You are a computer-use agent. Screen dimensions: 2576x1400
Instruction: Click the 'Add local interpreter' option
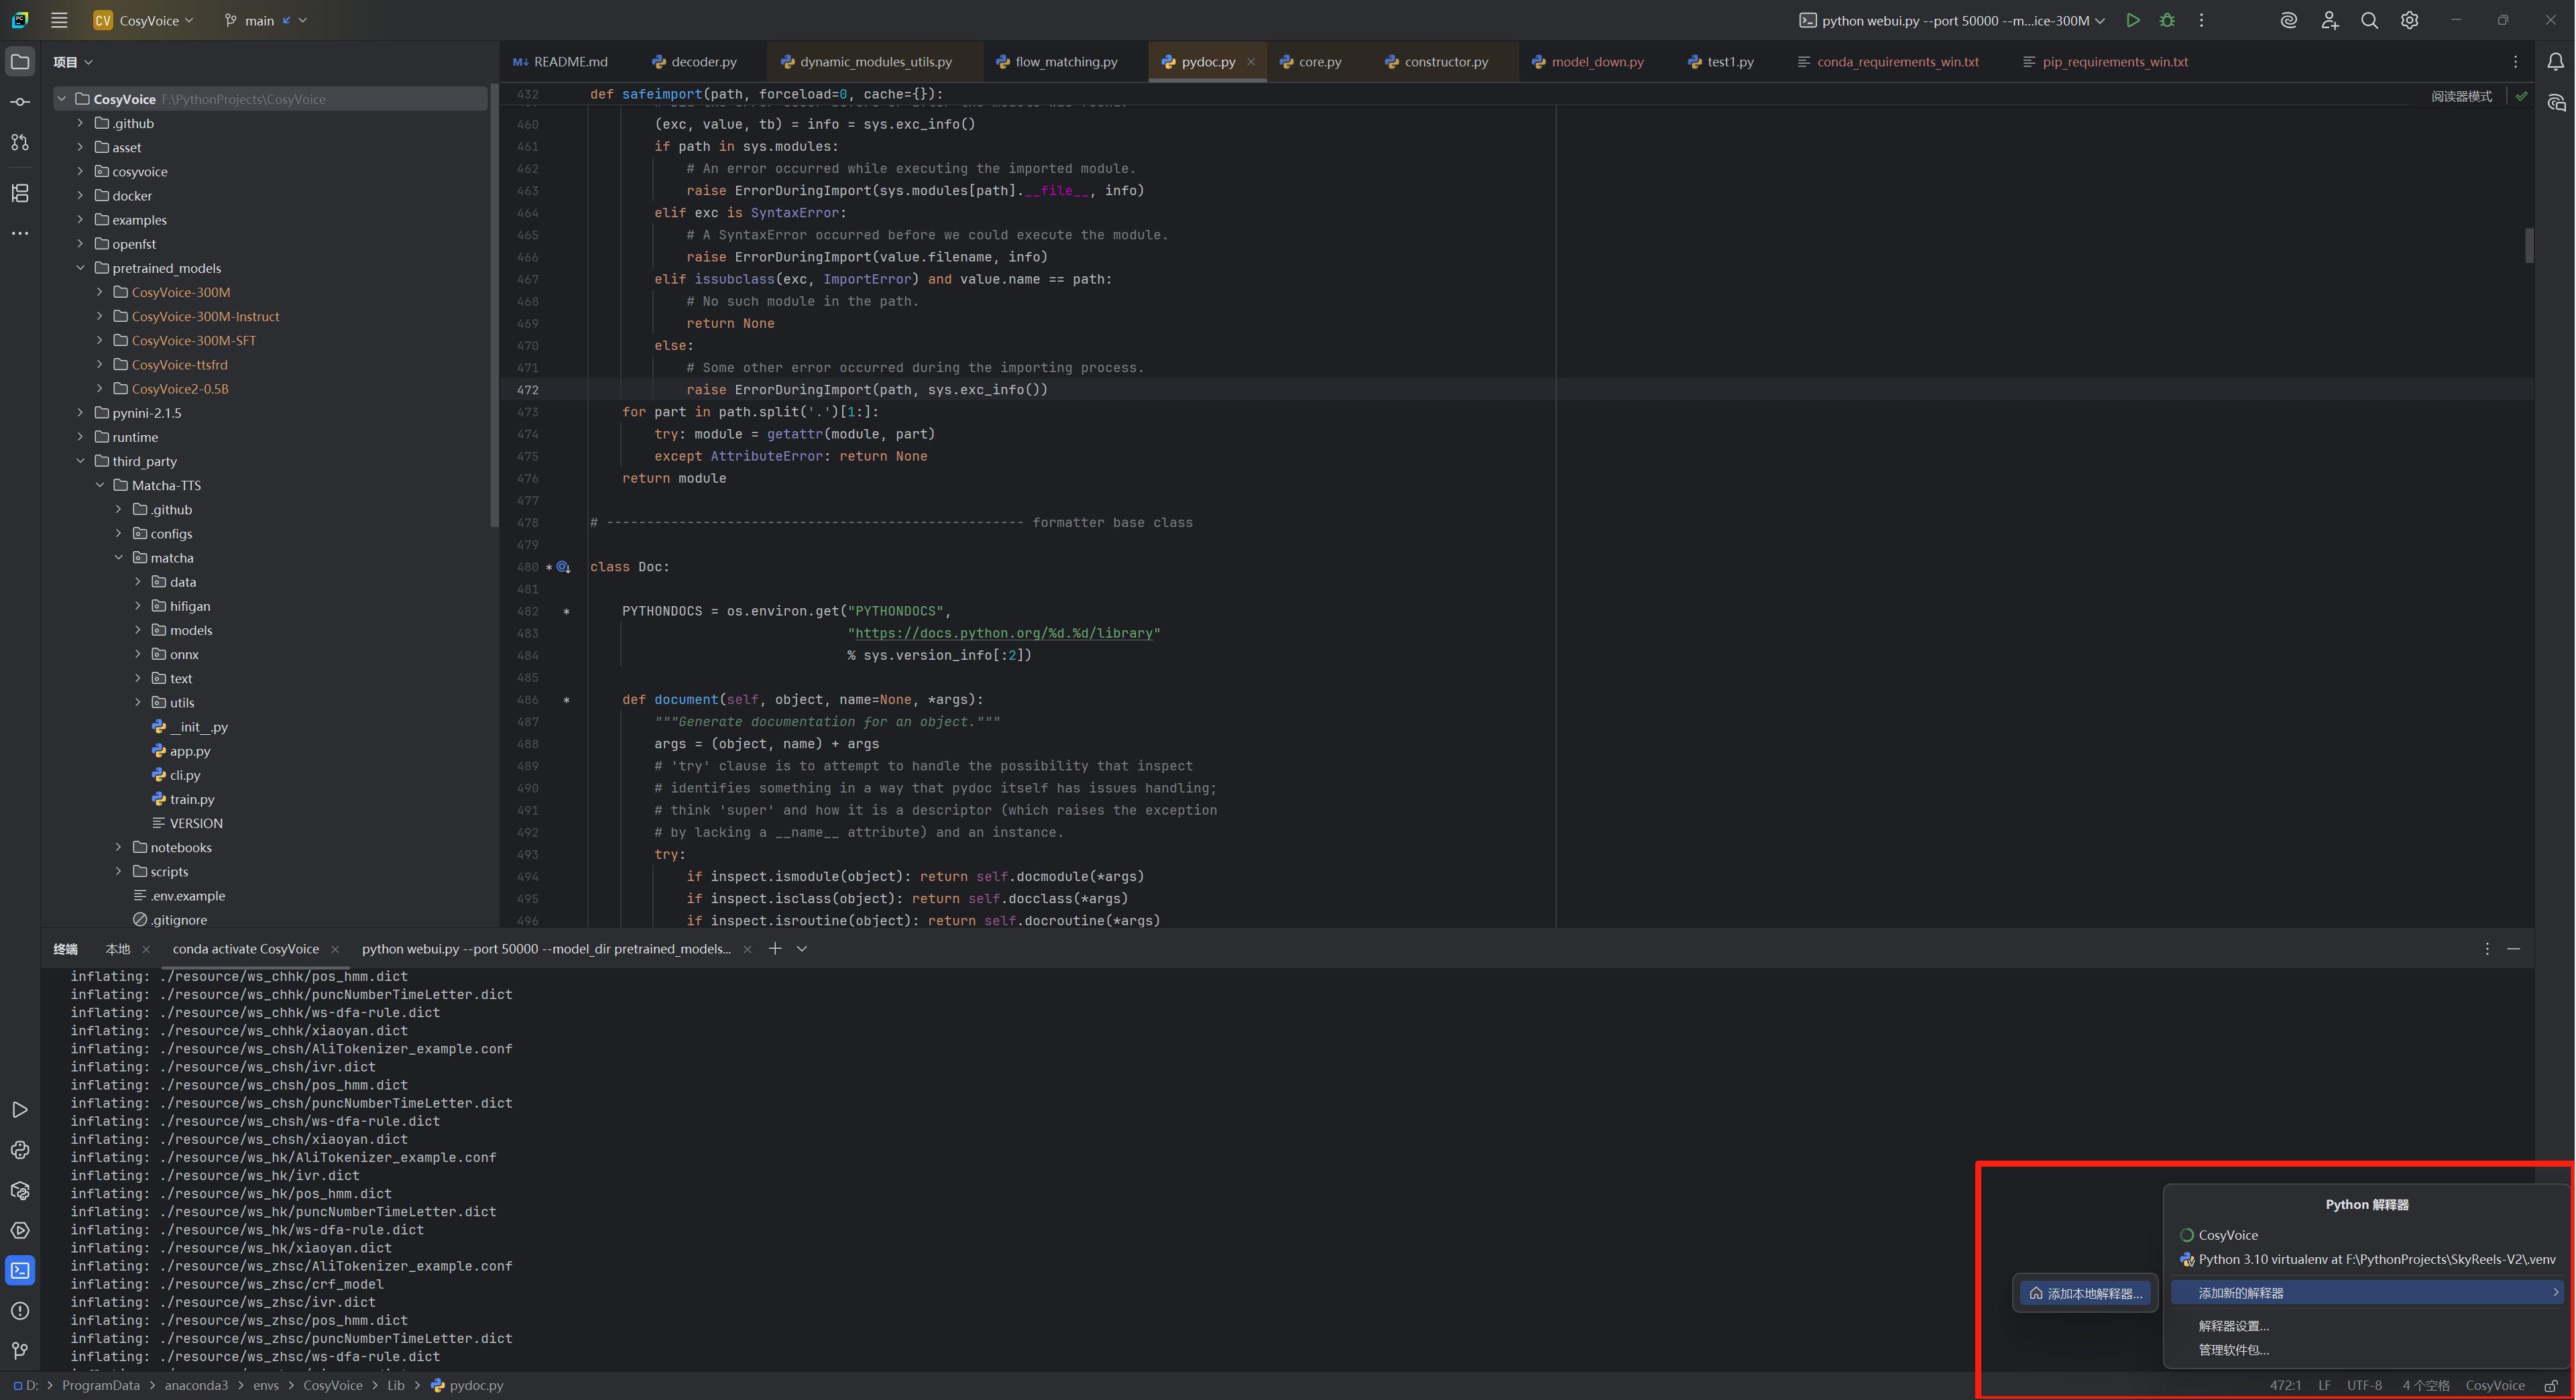pyautogui.click(x=2086, y=1293)
